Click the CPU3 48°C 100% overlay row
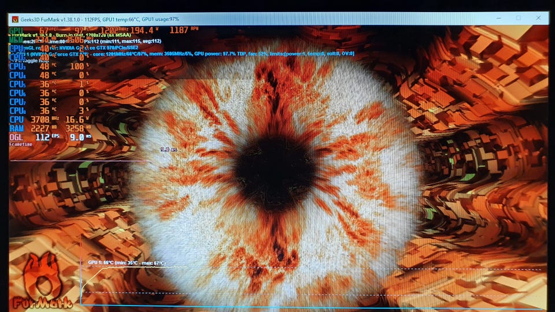The image size is (555, 312). point(49,66)
